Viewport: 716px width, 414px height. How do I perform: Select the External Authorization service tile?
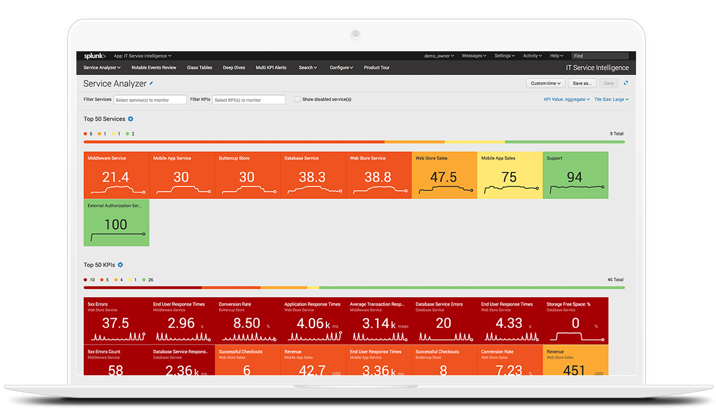(116, 223)
